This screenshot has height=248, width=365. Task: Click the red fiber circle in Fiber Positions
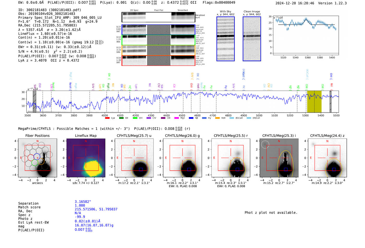(31, 157)
